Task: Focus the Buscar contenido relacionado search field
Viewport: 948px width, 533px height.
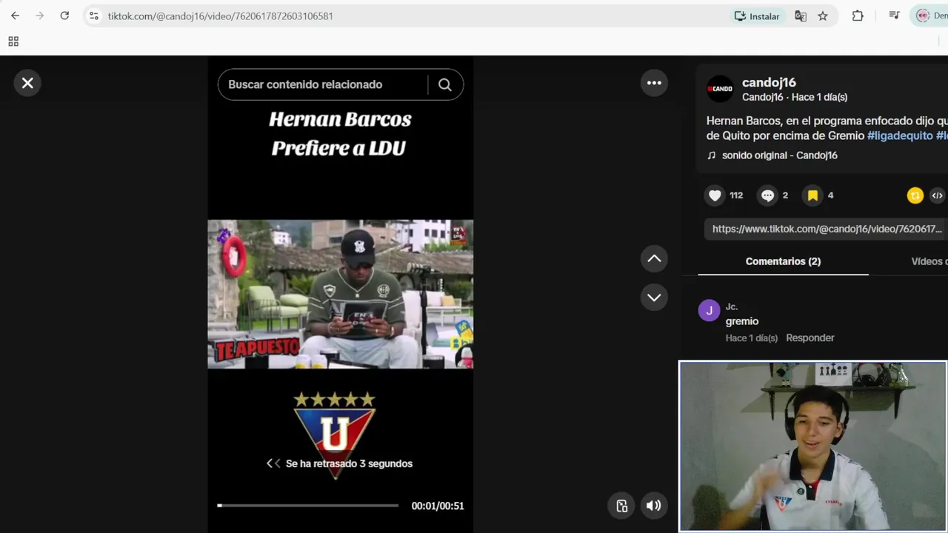Action: point(322,84)
